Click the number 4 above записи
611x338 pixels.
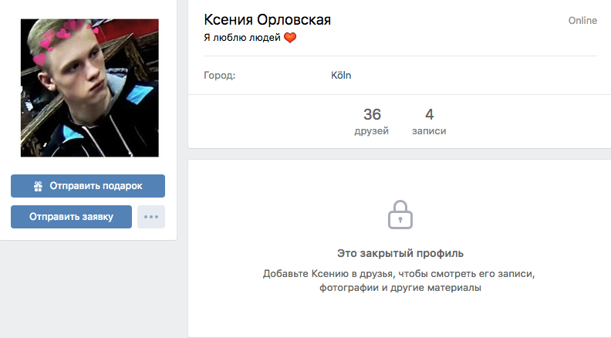[x=430, y=114]
